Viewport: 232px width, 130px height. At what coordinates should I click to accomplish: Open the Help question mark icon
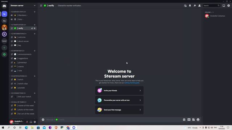229,6
